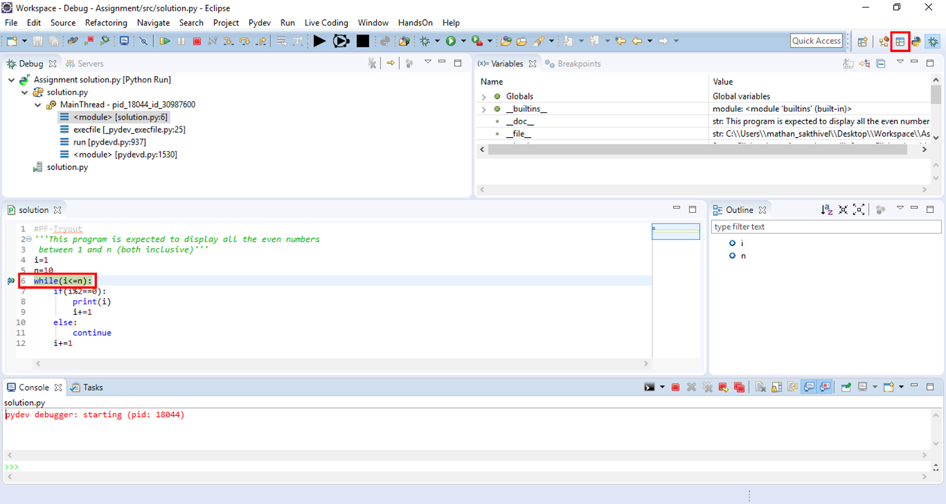Toggle Pin Console button
The image size is (946, 504).
coord(846,387)
